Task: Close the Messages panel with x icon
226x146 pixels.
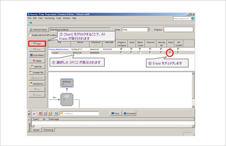Action: point(29,111)
